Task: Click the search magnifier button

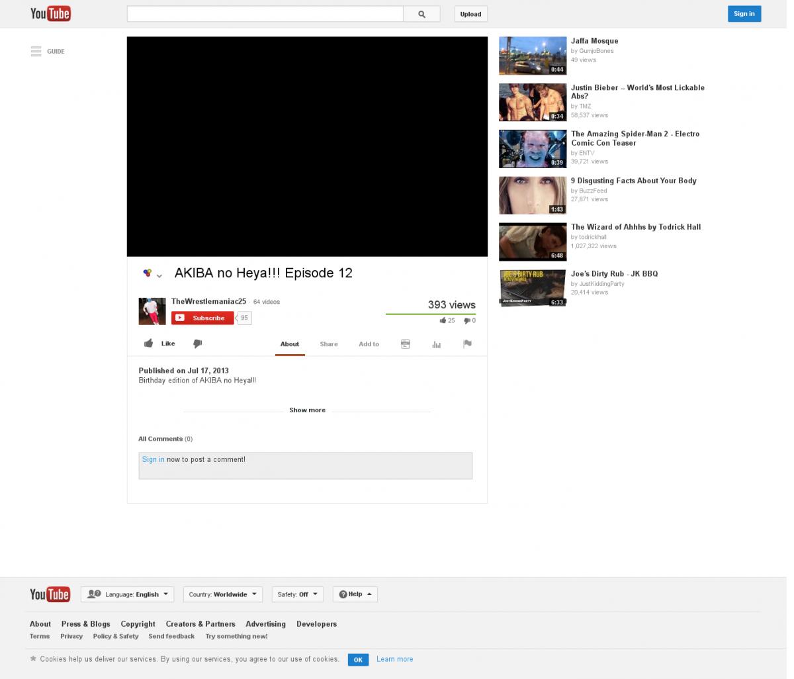Action: 422,14
